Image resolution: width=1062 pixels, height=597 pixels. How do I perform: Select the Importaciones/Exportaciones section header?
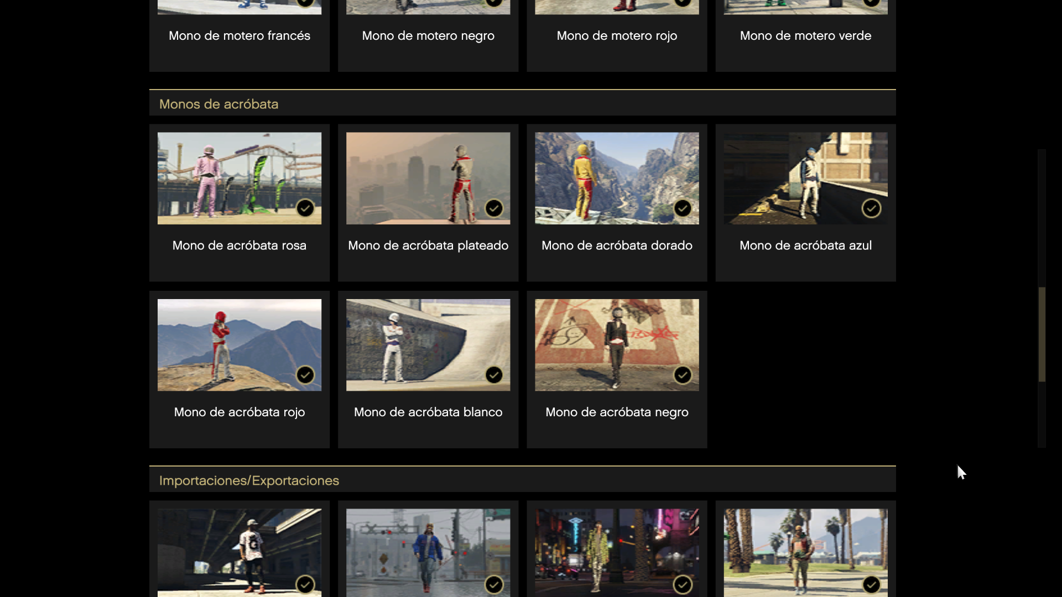point(249,480)
